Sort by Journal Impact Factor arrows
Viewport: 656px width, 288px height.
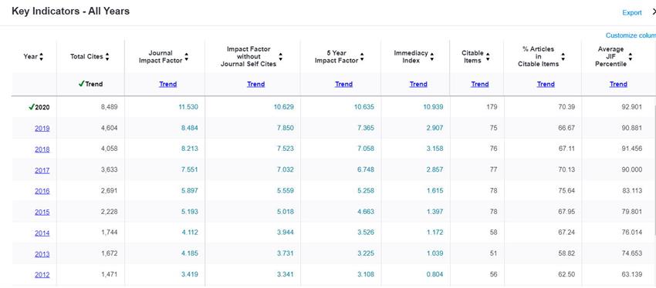click(187, 57)
